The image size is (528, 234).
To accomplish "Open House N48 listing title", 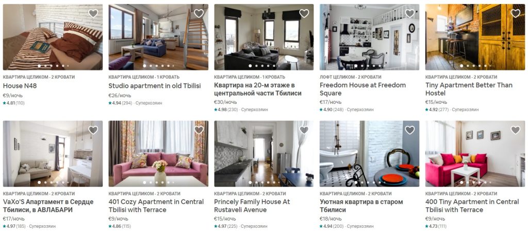I will [x=20, y=86].
